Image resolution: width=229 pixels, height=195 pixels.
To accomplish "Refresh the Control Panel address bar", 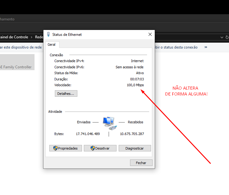I will coord(227,37).
